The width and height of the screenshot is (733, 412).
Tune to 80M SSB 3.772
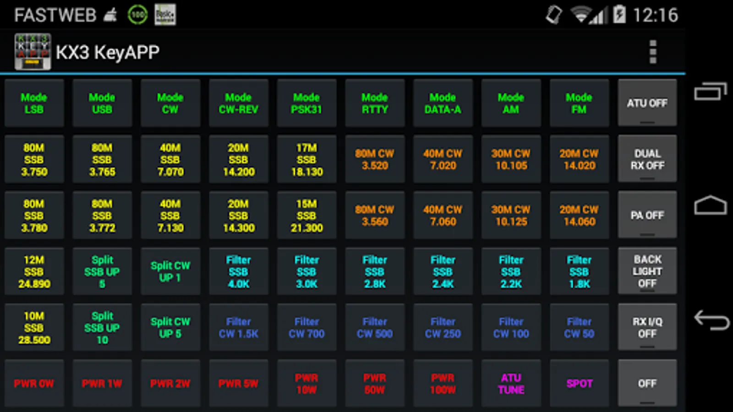coord(102,215)
